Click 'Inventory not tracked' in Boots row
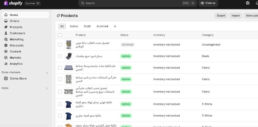This screenshot has width=258, height=127. point(167,56)
